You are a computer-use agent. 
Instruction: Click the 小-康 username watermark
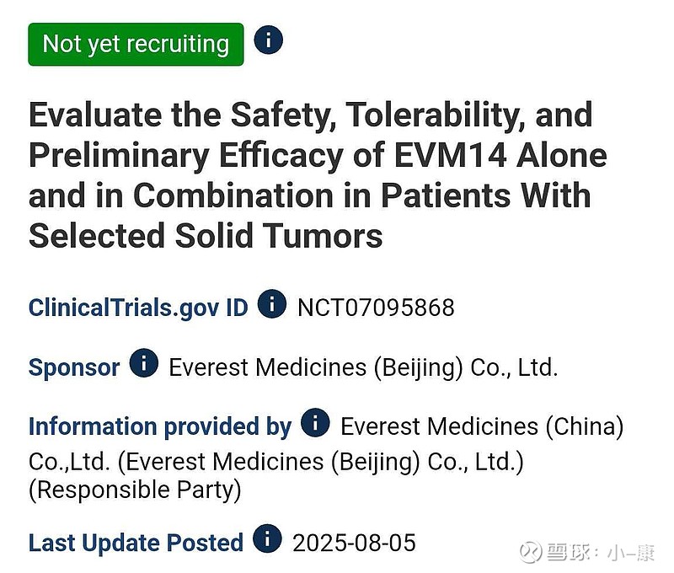tap(630, 553)
